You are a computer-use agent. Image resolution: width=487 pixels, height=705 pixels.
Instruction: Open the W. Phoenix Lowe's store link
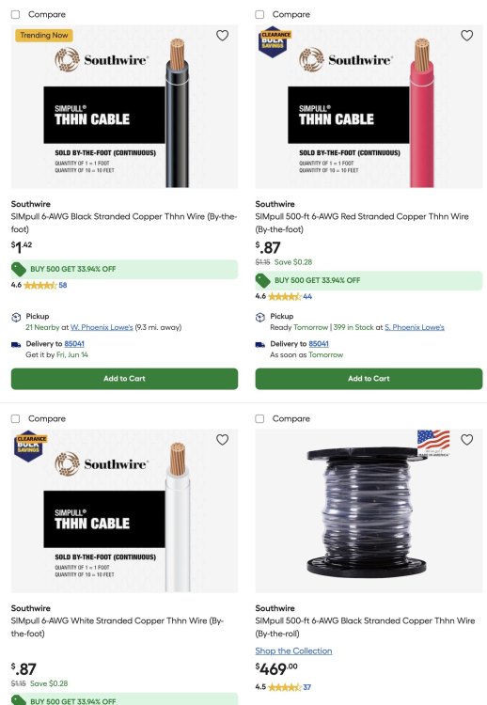click(x=102, y=327)
